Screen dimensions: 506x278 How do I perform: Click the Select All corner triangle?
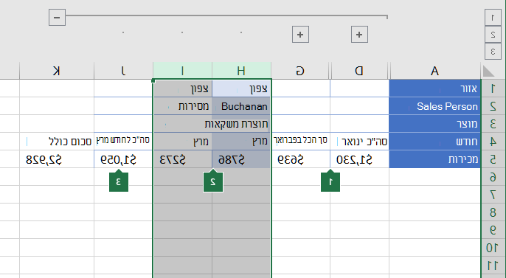[x=488, y=71]
